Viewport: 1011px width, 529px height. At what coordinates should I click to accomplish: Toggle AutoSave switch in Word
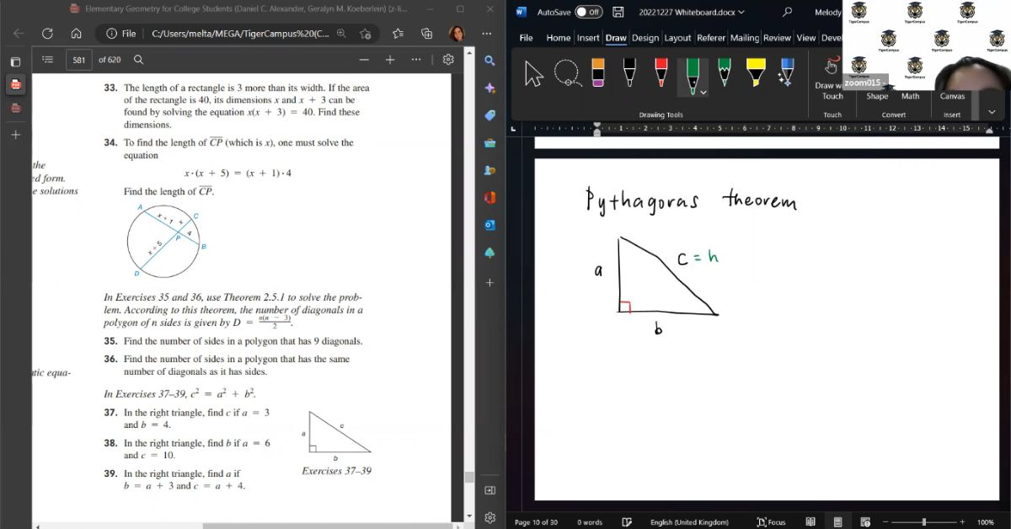tap(589, 12)
